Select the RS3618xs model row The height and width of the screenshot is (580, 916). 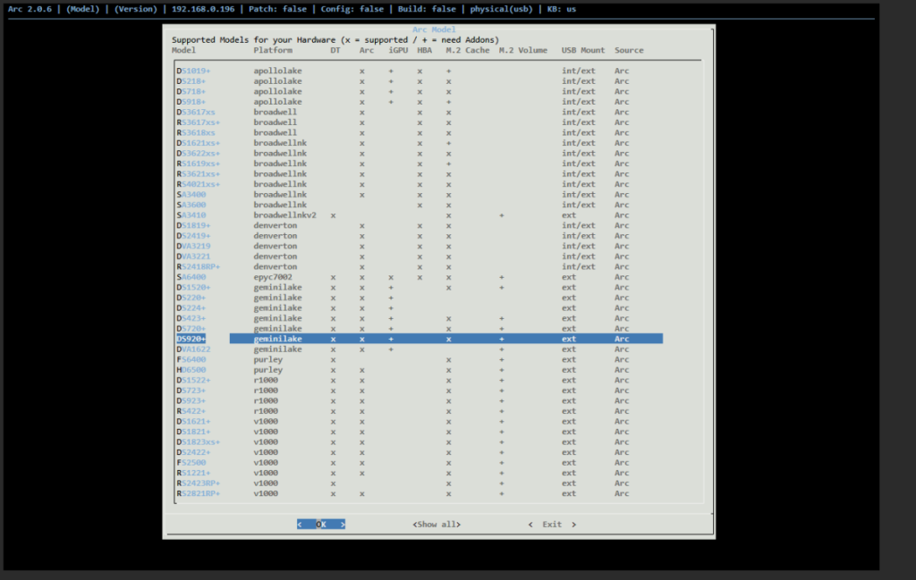[195, 133]
